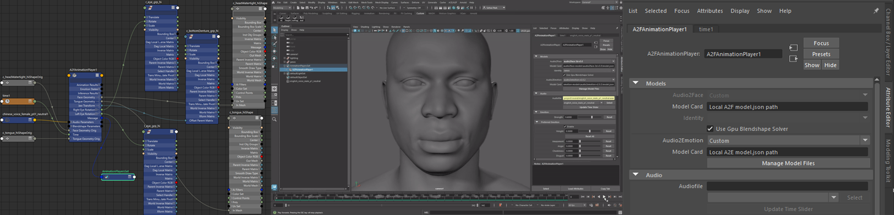This screenshot has height=215, width=894.
Task: Click Presets button in enlarged Attribute Editor
Action: pos(821,54)
